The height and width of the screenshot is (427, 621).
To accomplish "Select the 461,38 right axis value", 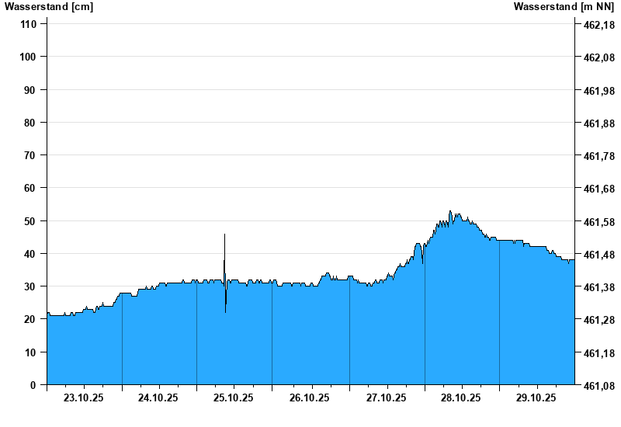I will 599,287.
